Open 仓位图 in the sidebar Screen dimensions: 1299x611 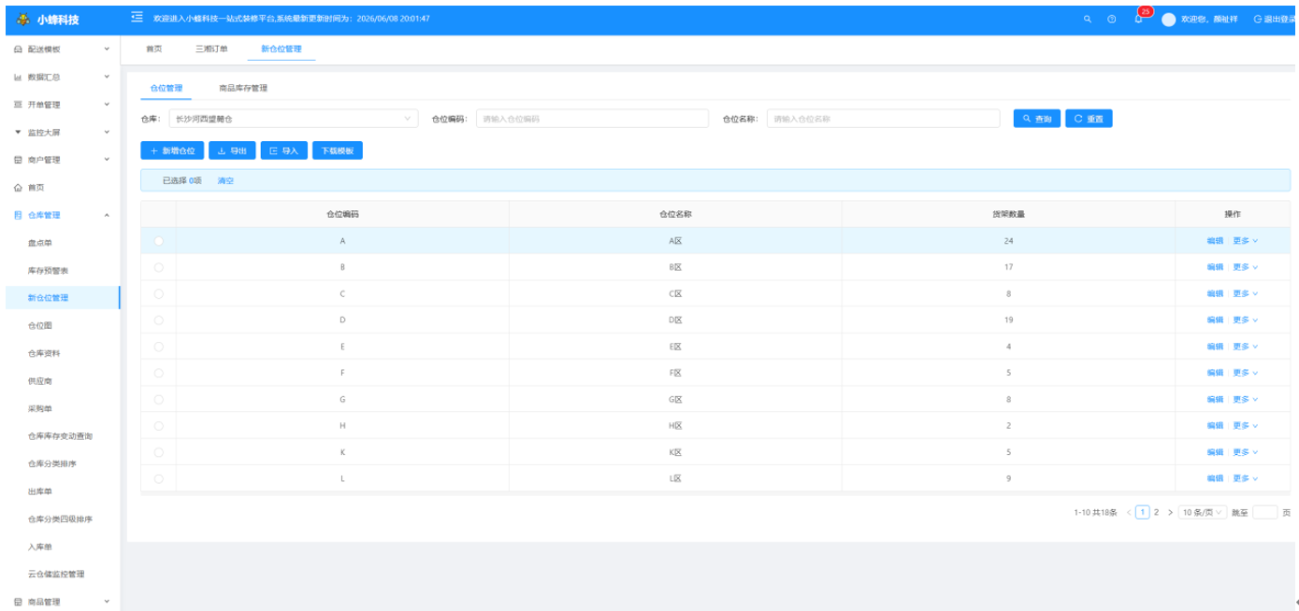[x=40, y=326]
